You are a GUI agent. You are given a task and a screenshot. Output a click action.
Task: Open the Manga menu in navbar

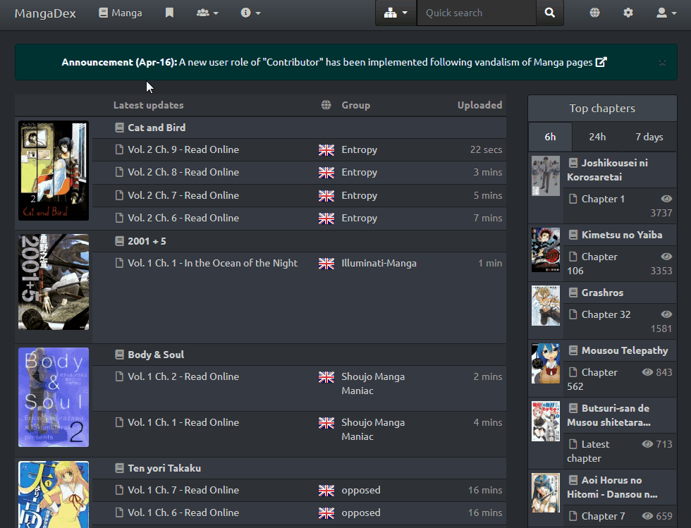point(121,13)
